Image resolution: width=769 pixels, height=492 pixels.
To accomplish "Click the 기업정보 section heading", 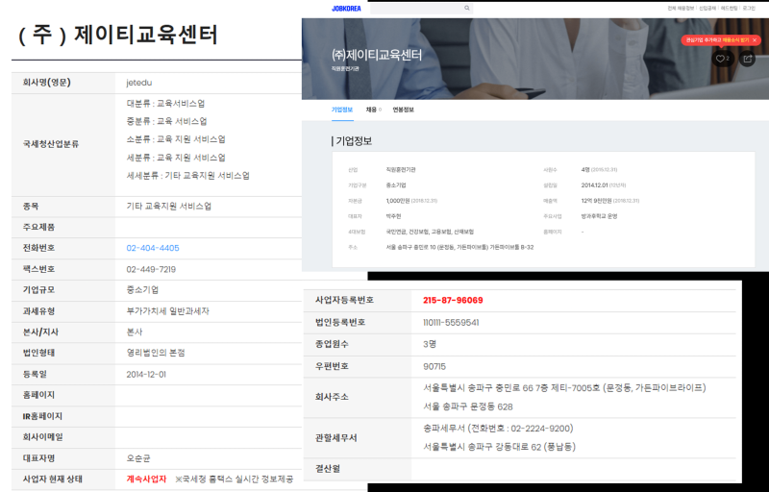I will (354, 141).
